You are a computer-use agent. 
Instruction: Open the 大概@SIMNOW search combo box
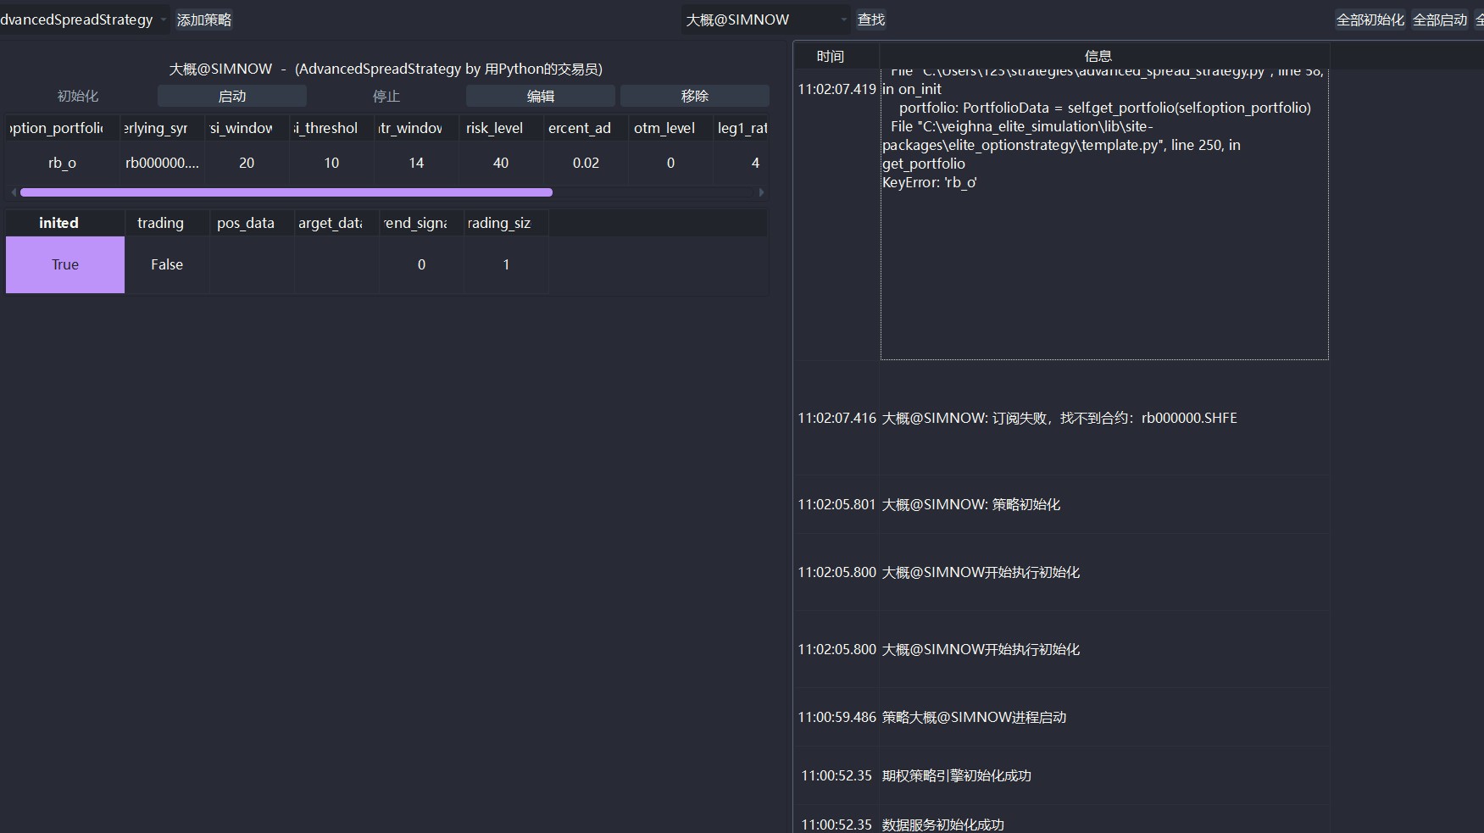click(x=766, y=19)
